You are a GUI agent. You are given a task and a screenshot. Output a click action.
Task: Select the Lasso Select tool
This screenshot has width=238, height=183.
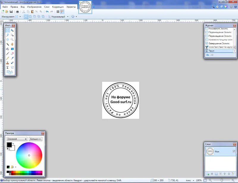pyautogui.click(x=8, y=35)
